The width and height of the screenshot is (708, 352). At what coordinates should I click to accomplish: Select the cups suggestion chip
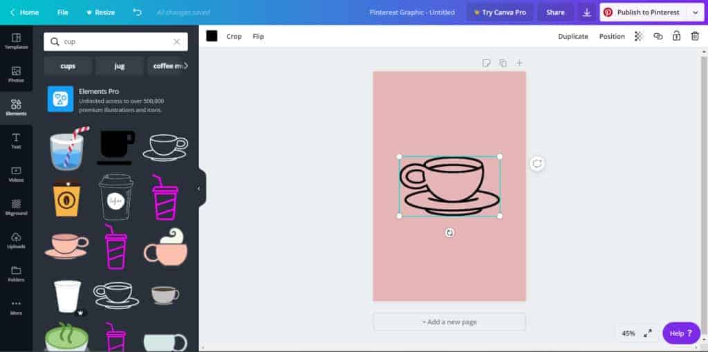68,66
